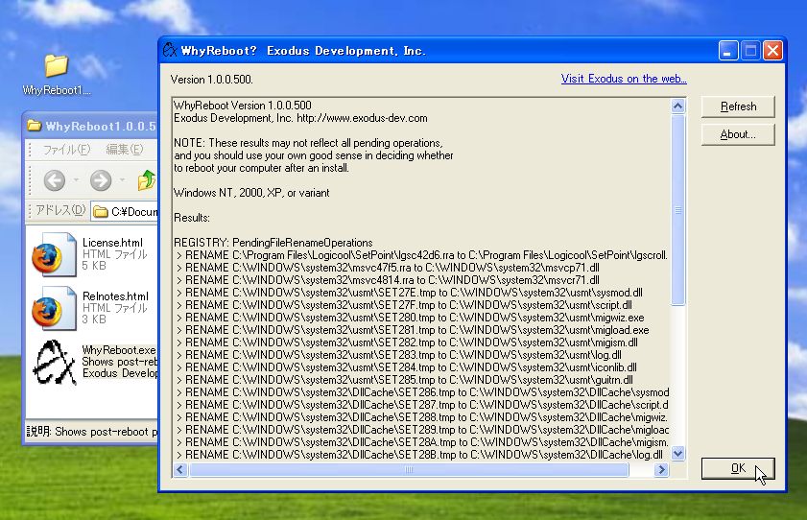Click the RENAME line for migwiz.exe in usmt
The image size is (807, 520).
pos(410,318)
